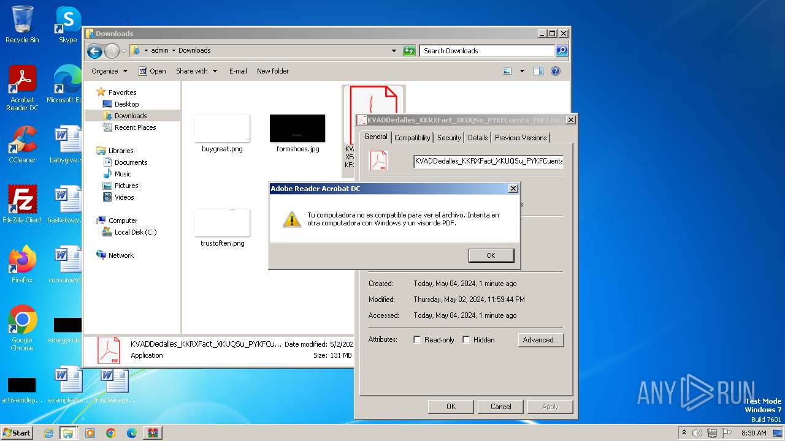Open the Music library

tap(123, 174)
